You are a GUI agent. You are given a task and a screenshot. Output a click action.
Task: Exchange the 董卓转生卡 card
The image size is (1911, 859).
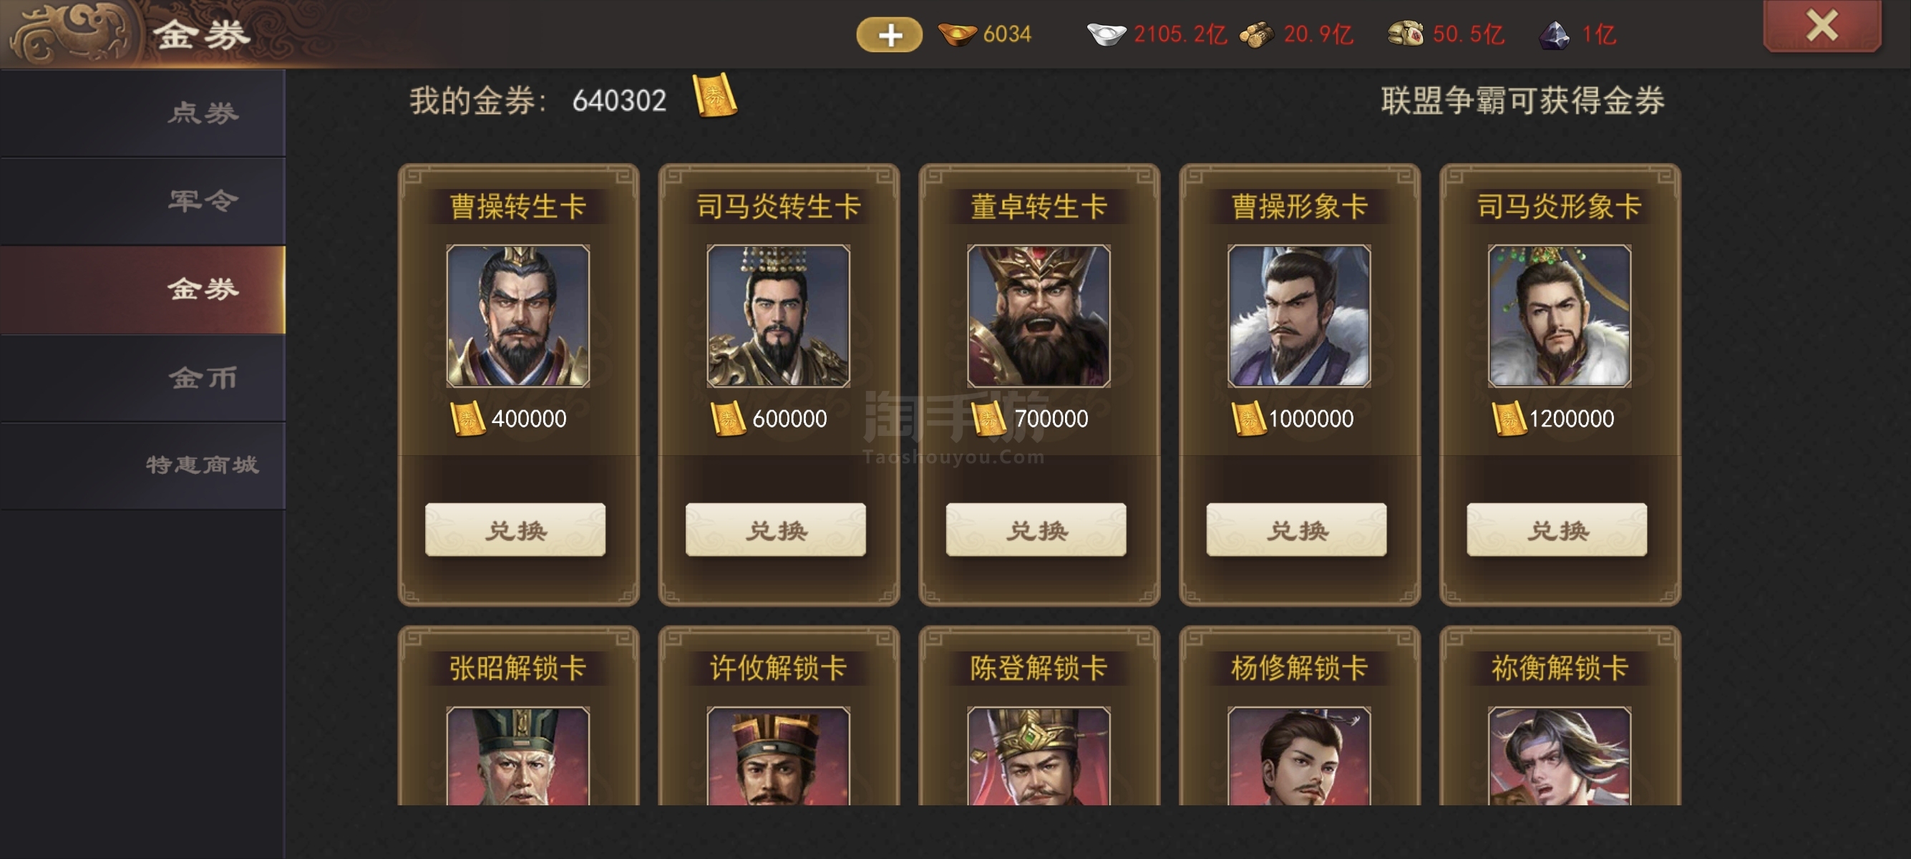pos(1036,530)
